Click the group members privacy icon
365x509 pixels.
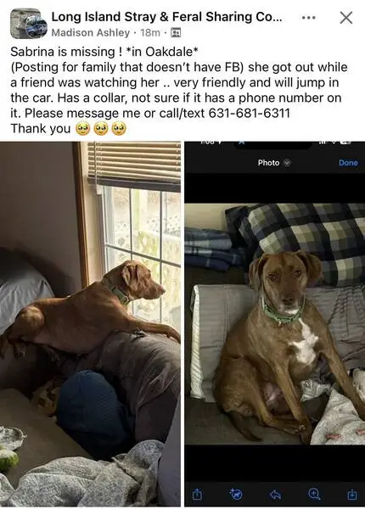pyautogui.click(x=176, y=33)
